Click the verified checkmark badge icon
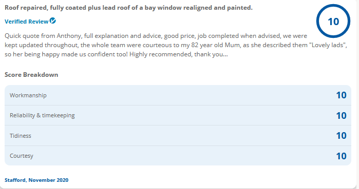The height and width of the screenshot is (189, 359). 53,21
